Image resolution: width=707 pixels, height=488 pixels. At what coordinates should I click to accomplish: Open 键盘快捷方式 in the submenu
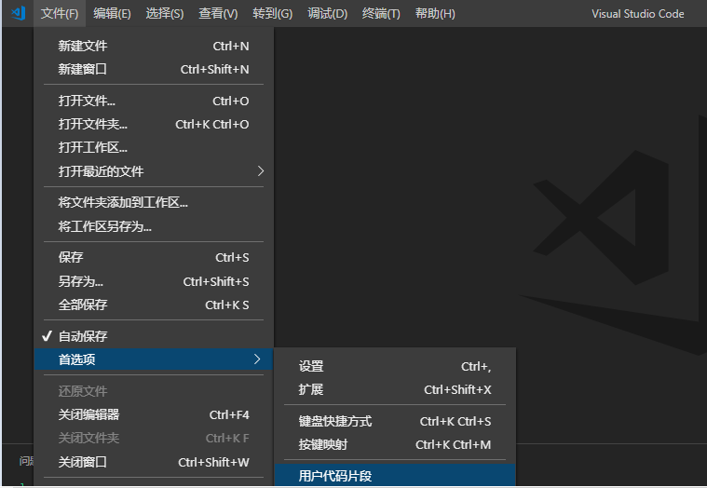click(x=395, y=421)
